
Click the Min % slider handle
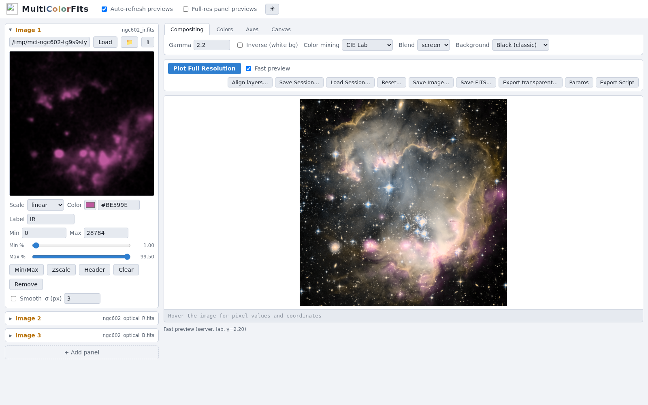pyautogui.click(x=36, y=245)
